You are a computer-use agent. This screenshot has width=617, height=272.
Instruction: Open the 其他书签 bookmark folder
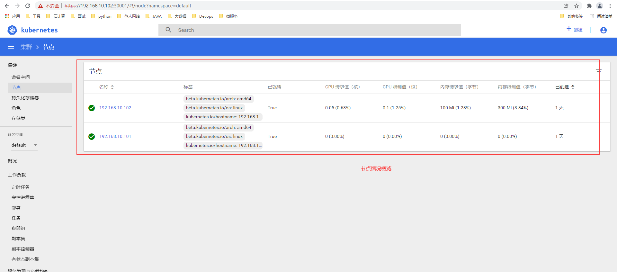571,16
